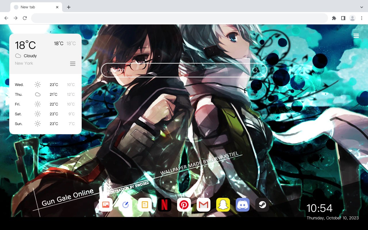Select the Sat. forecast row

pos(45,114)
